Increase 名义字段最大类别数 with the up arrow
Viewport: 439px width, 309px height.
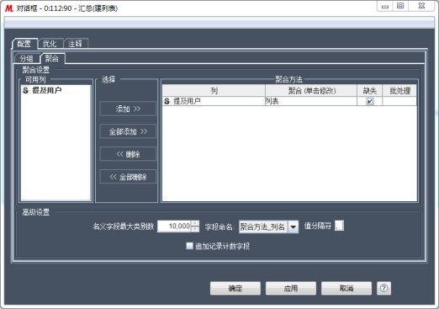pos(195,223)
